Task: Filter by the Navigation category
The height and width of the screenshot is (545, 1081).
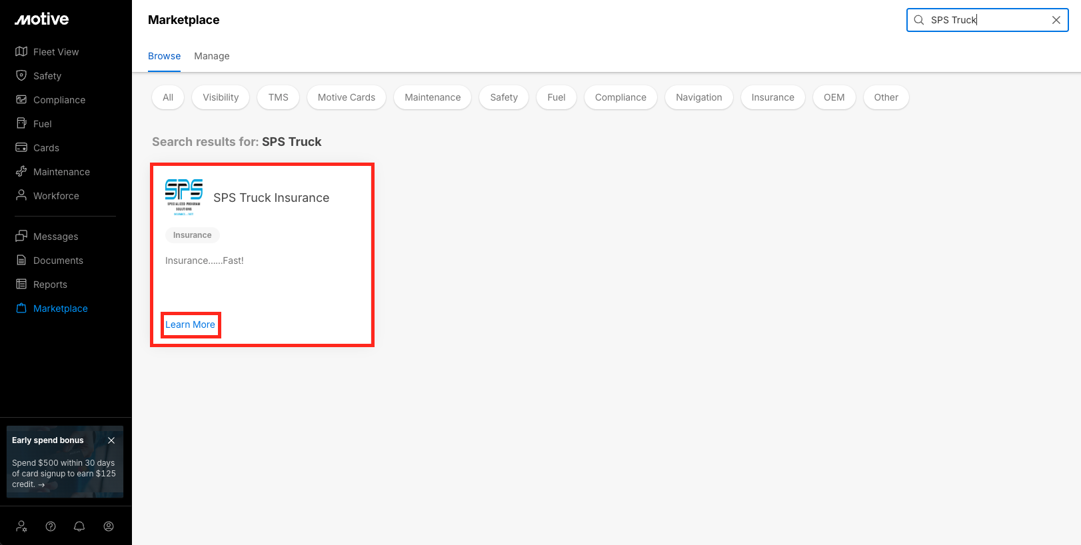Action: 699,97
